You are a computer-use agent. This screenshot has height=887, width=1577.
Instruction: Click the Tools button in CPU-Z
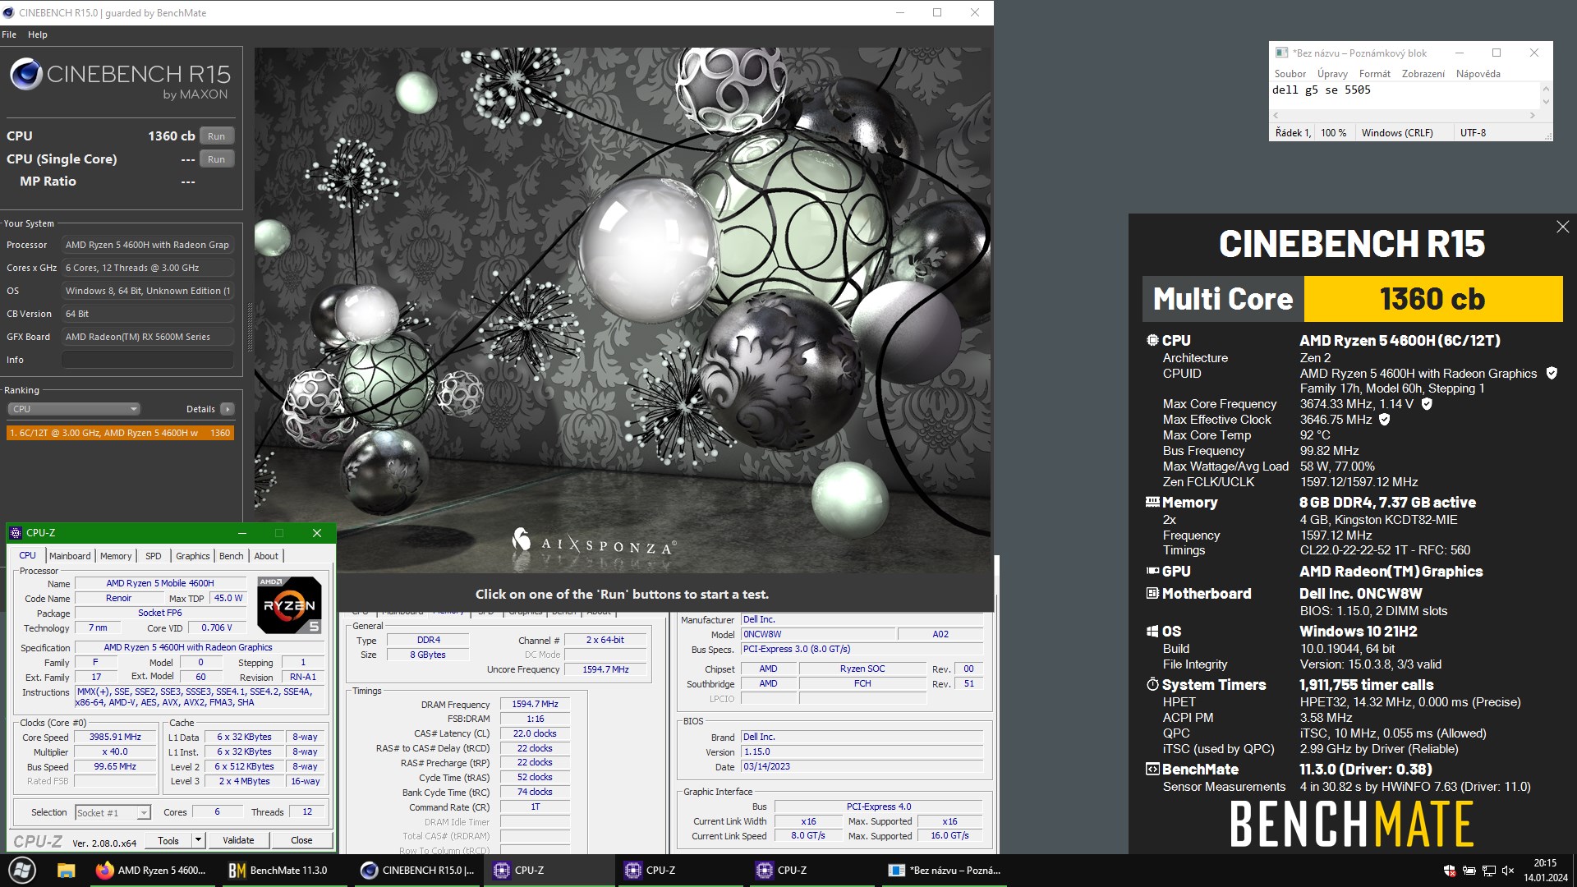point(168,840)
